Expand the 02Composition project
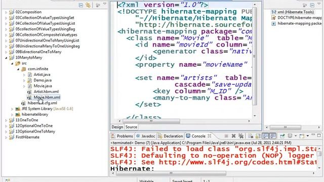This screenshot has height=182, width=324. click(x=6, y=12)
